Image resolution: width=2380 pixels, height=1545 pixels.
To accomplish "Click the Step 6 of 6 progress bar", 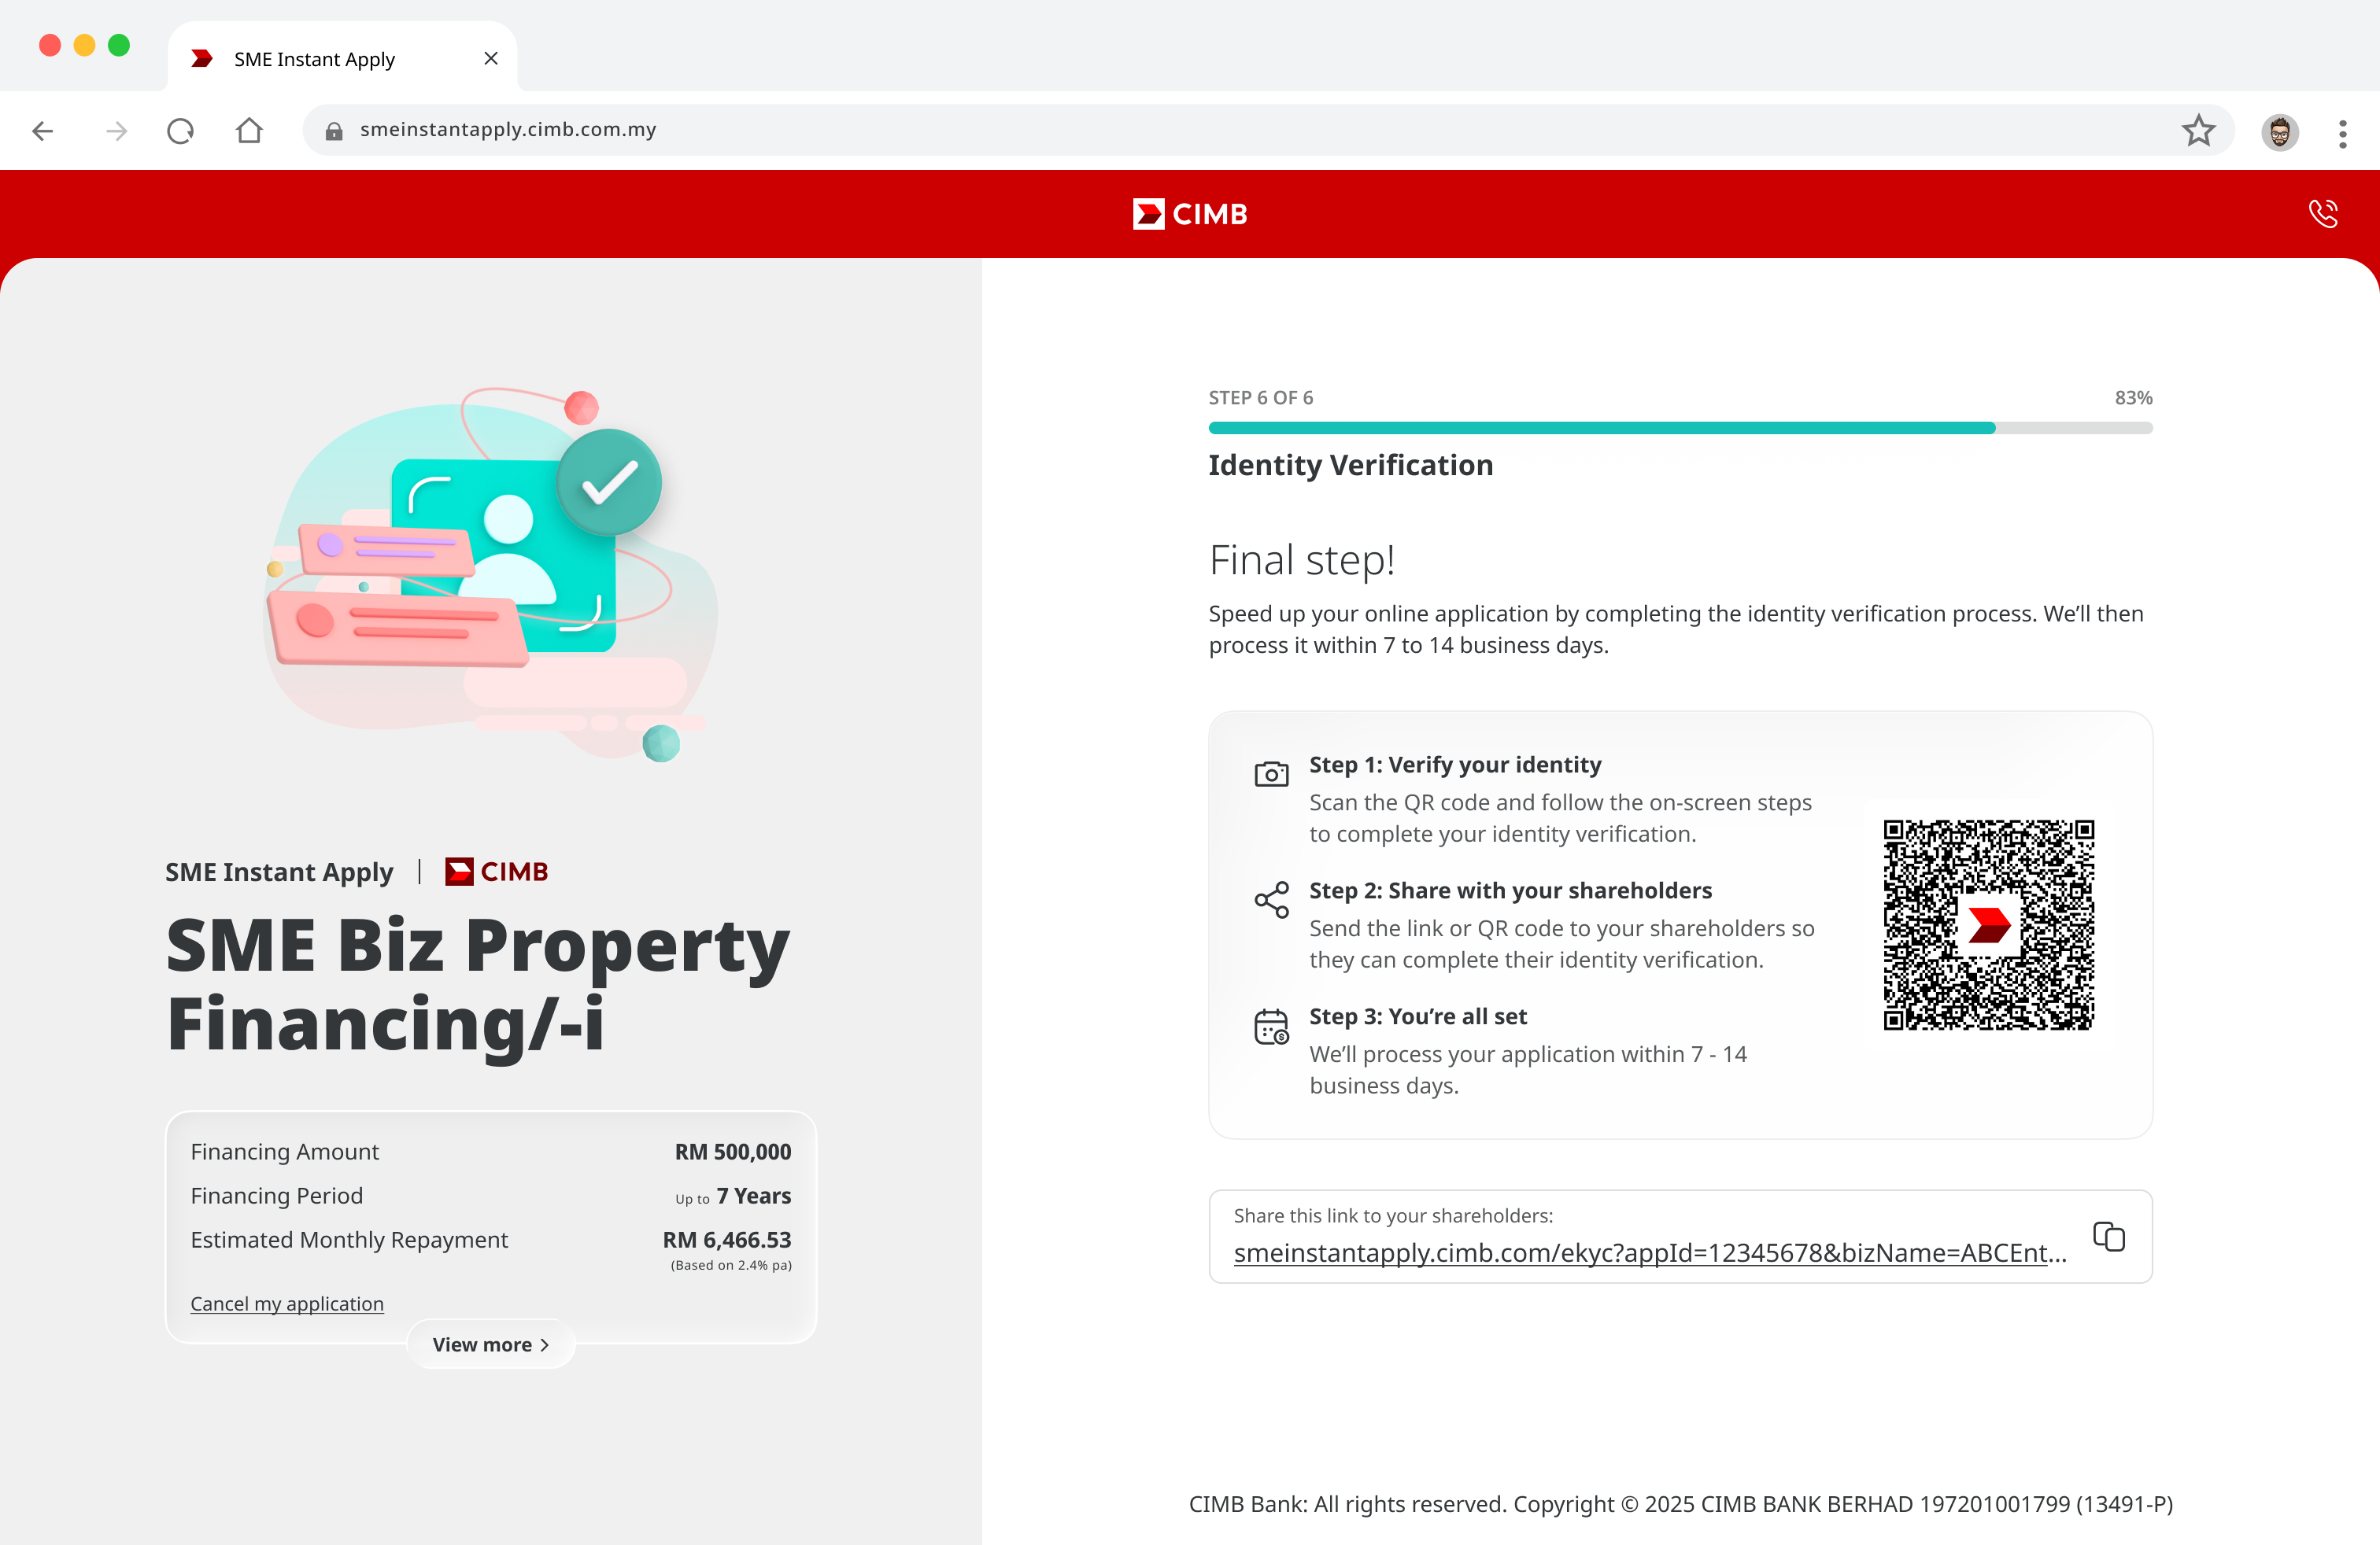I will click(1680, 428).
